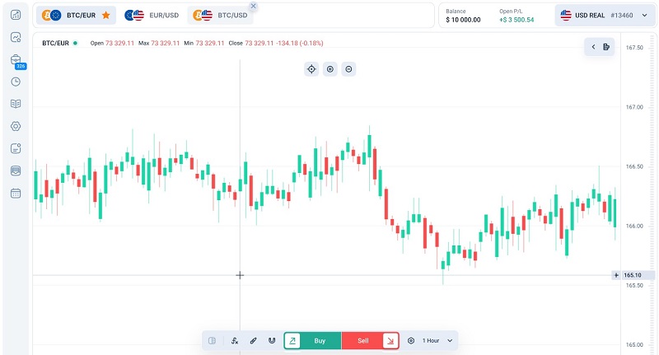Screen dimensions: 659x355
Task: Toggle the BTC/EUR favorite star
Action: [105, 15]
